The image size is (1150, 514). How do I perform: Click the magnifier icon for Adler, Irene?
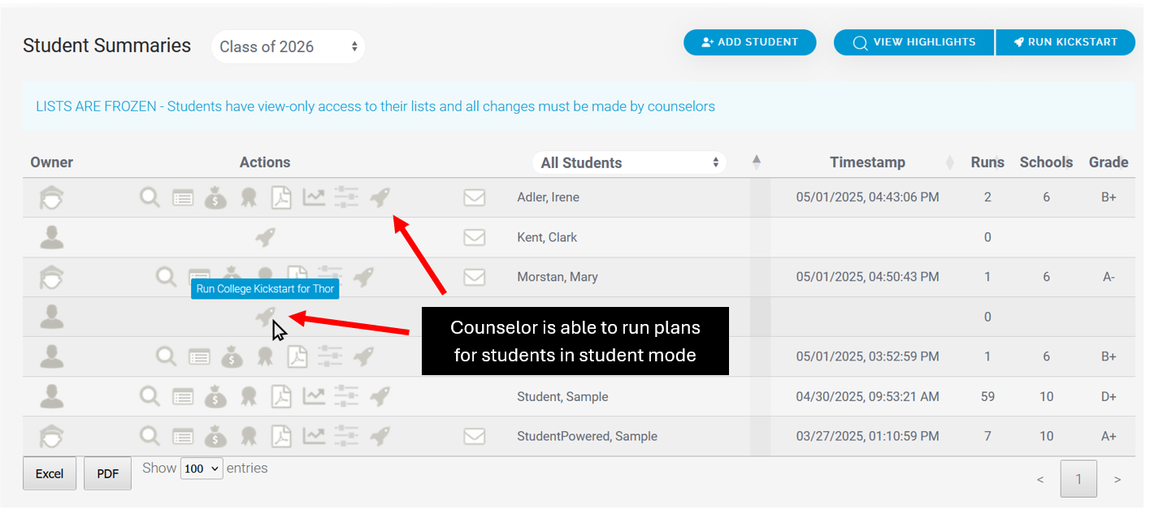(x=150, y=197)
